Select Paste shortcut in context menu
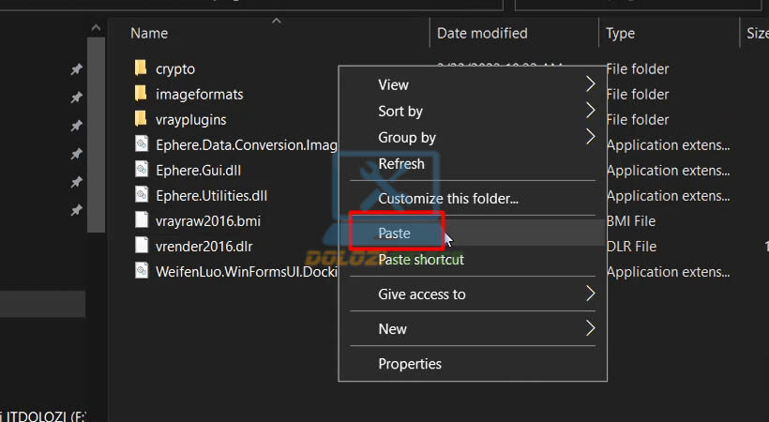This screenshot has height=422, width=769. [x=420, y=259]
